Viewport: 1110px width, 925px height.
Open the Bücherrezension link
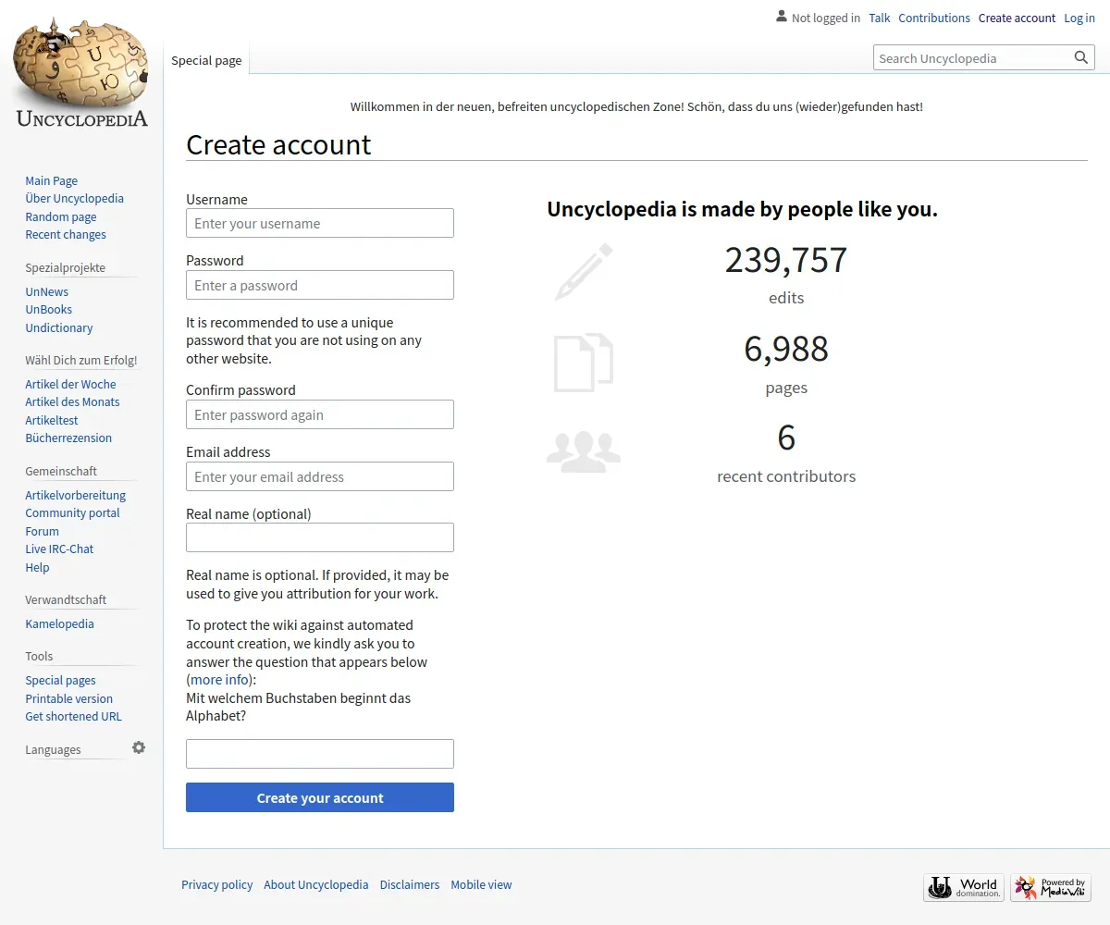point(68,438)
